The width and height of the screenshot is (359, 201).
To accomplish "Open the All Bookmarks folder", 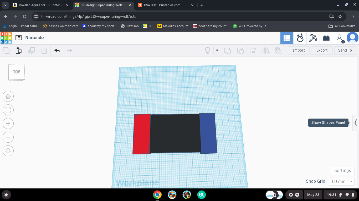I will tap(342, 26).
